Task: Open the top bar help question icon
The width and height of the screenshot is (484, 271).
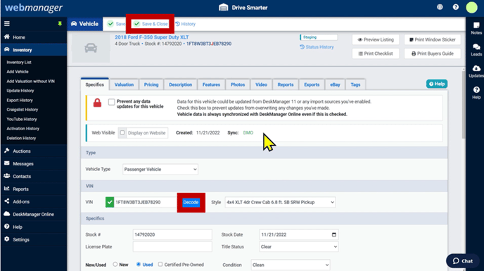Action: click(x=456, y=7)
